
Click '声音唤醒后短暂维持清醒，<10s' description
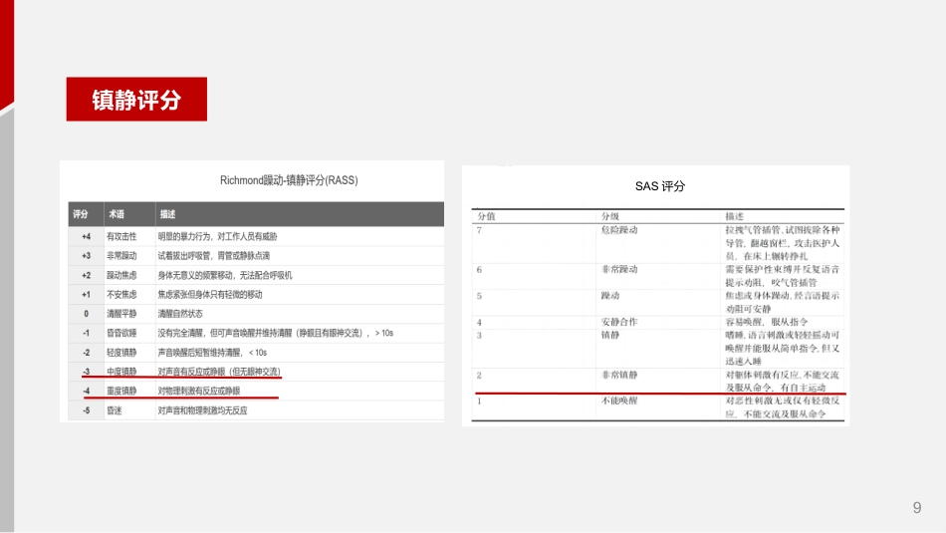tap(212, 353)
